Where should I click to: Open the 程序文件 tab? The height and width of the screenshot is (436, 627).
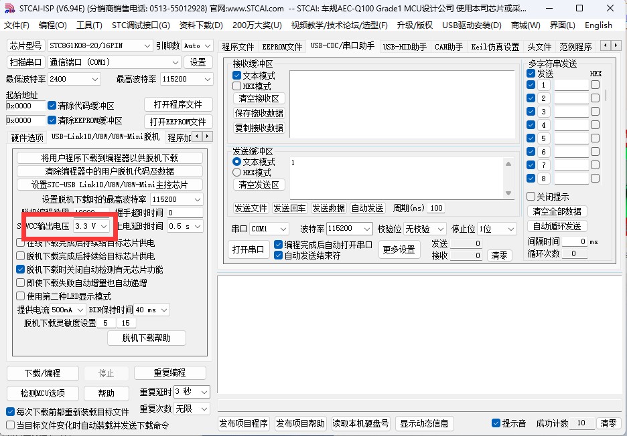coord(238,47)
